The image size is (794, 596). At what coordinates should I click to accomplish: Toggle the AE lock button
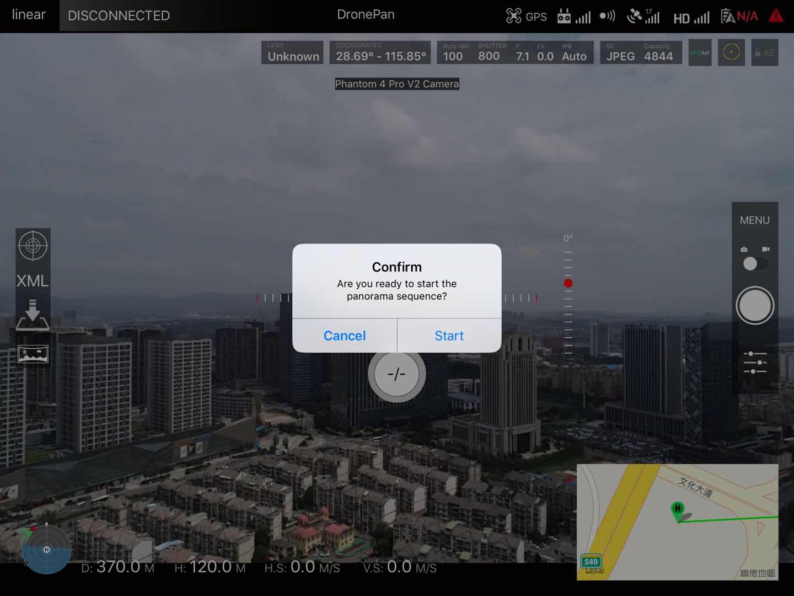point(764,53)
